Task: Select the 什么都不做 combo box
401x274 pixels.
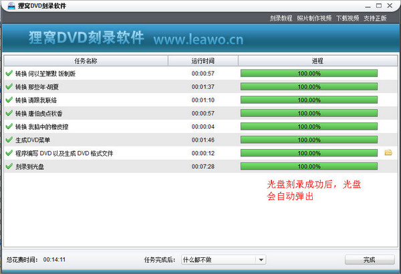Action: pyautogui.click(x=223, y=260)
